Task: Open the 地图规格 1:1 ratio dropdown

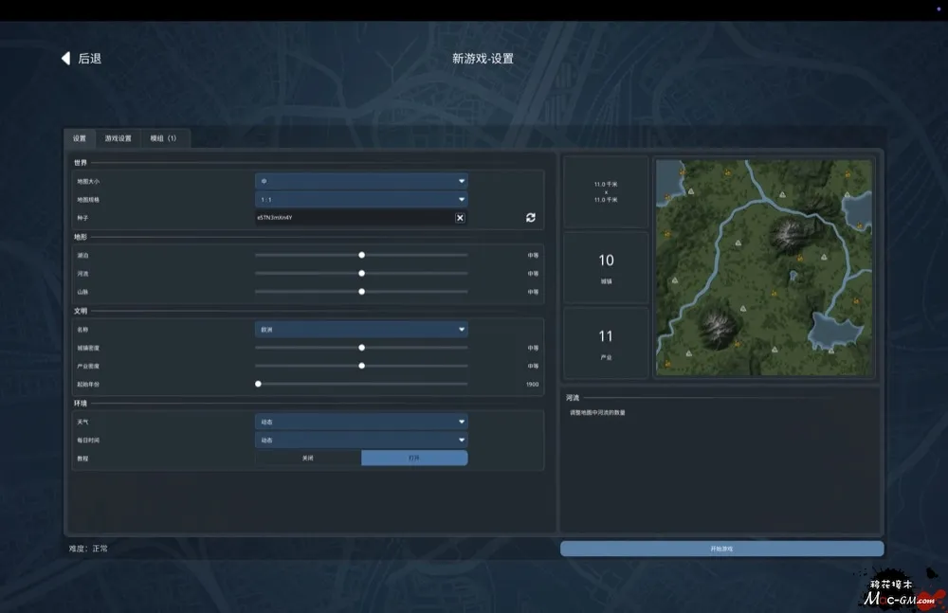Action: 361,200
